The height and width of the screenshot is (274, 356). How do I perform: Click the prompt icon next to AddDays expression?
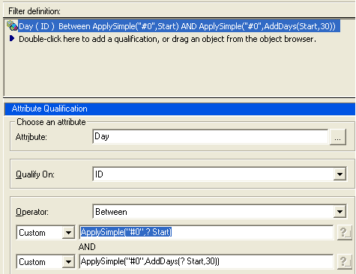coord(345,262)
